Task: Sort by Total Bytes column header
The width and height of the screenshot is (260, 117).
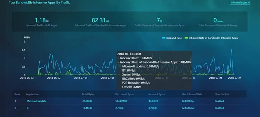Action: [88, 94]
